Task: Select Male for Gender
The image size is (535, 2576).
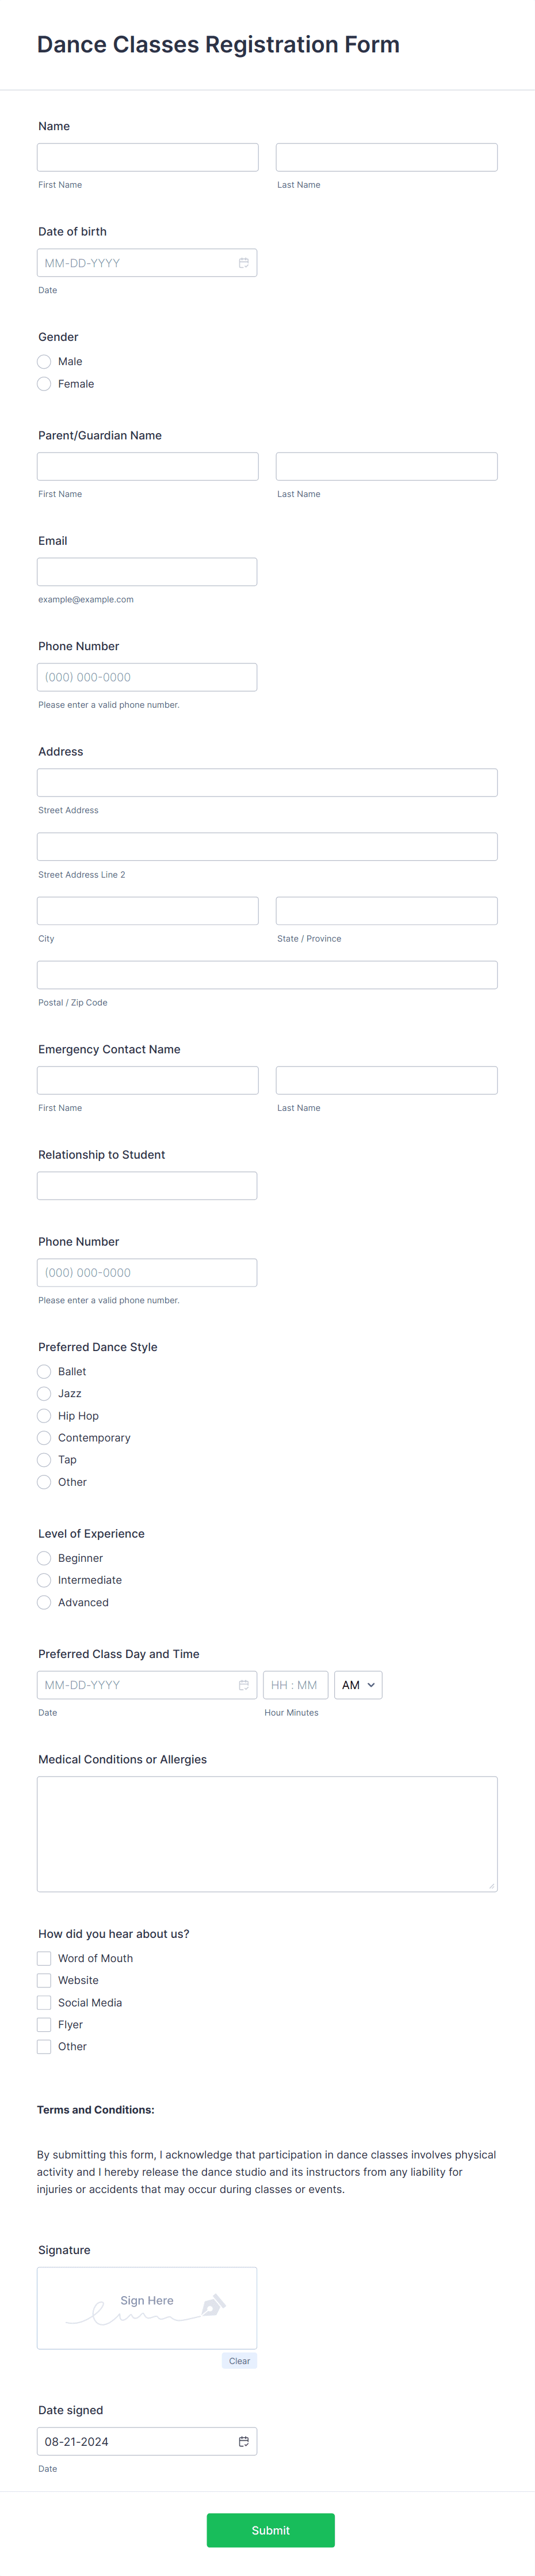Action: pos(44,361)
